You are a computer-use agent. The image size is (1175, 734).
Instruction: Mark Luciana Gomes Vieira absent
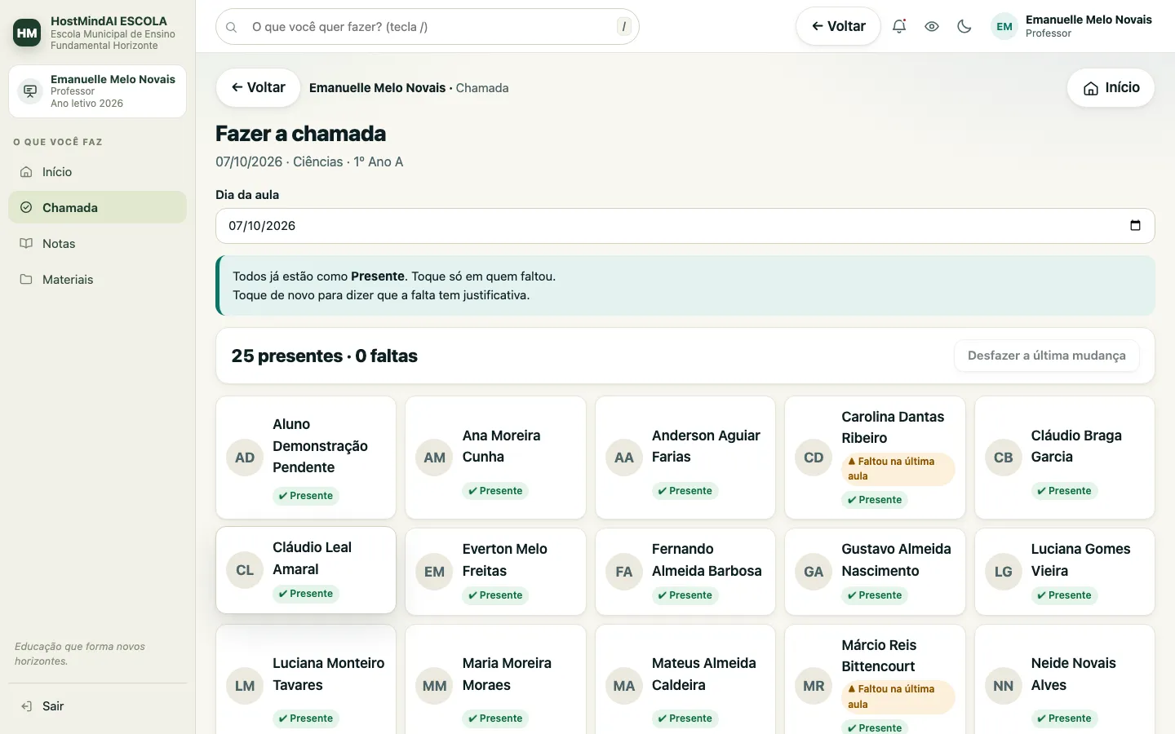click(x=1065, y=572)
